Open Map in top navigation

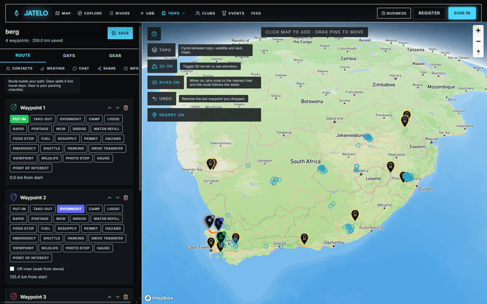click(x=63, y=13)
